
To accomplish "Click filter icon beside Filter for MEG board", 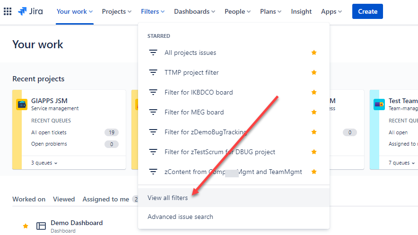I will (x=153, y=112).
